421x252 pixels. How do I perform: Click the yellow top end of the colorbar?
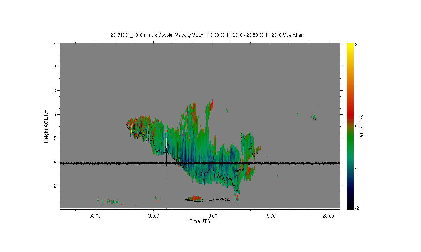(x=350, y=46)
